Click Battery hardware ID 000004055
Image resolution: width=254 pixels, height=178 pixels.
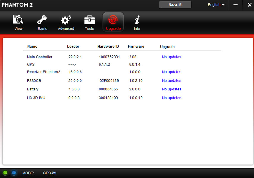108,89
